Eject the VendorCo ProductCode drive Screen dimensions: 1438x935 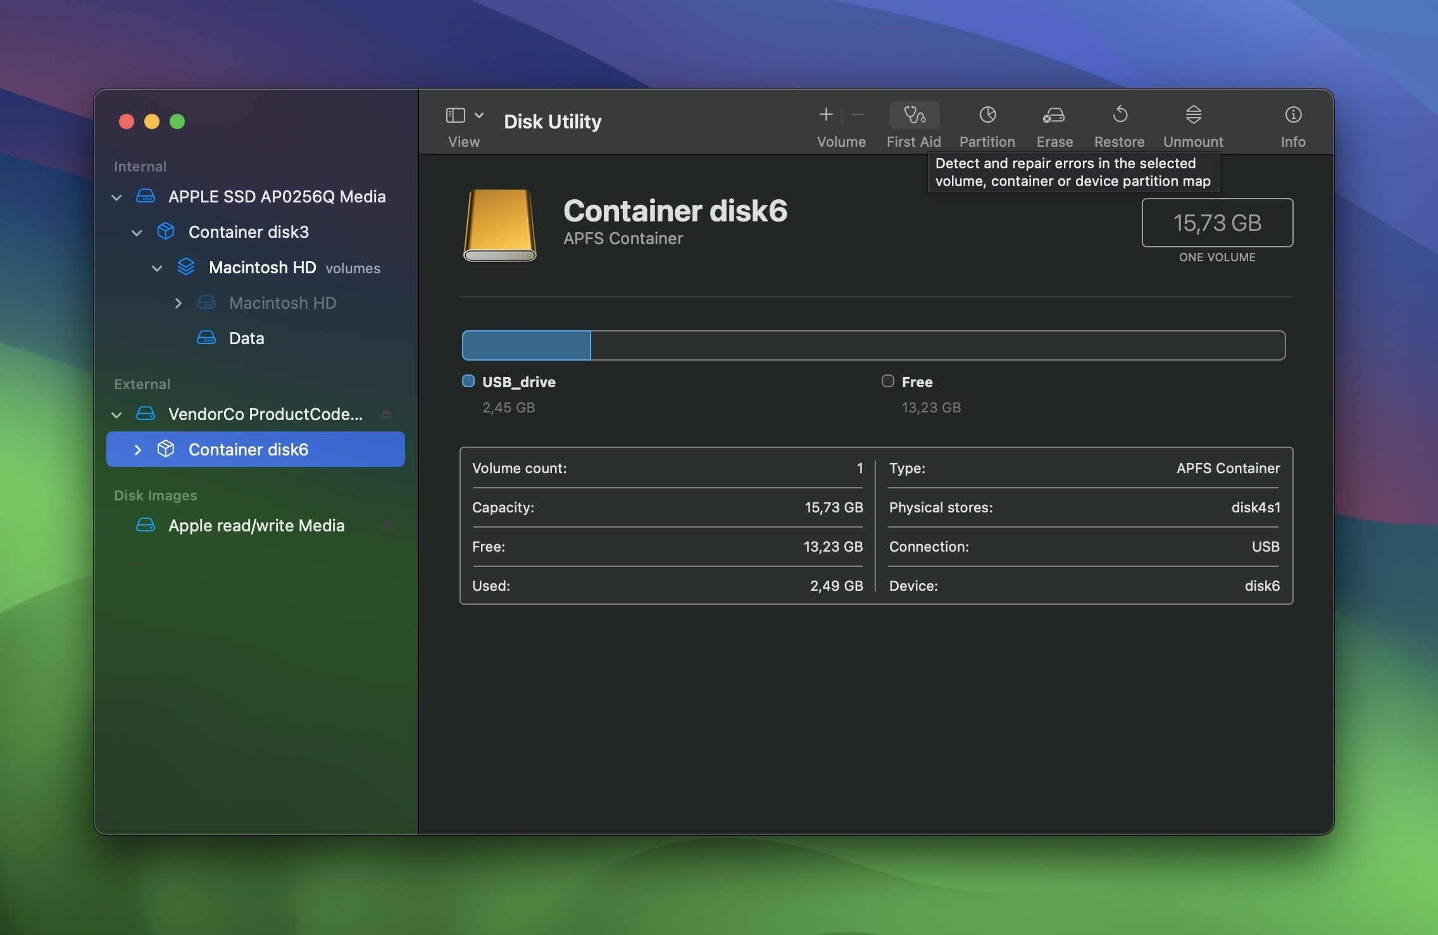pos(386,414)
